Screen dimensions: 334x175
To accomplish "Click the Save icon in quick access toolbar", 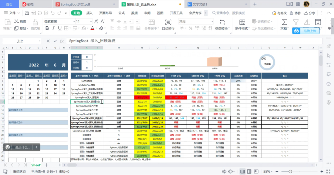I will click(x=27, y=13).
